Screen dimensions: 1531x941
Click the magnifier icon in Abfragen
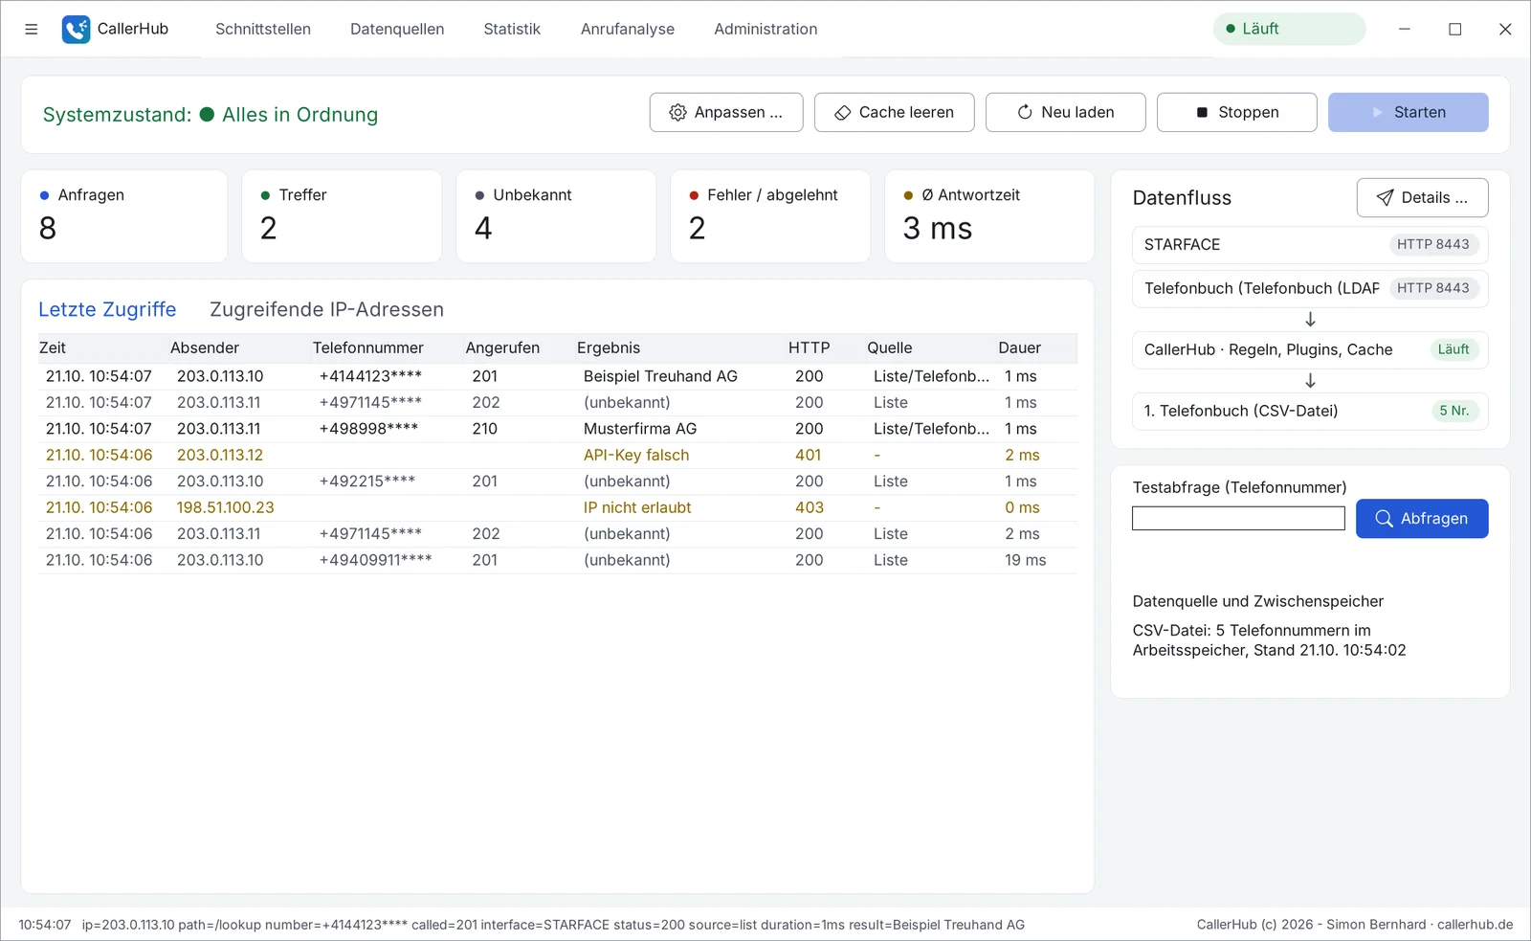[x=1384, y=518]
